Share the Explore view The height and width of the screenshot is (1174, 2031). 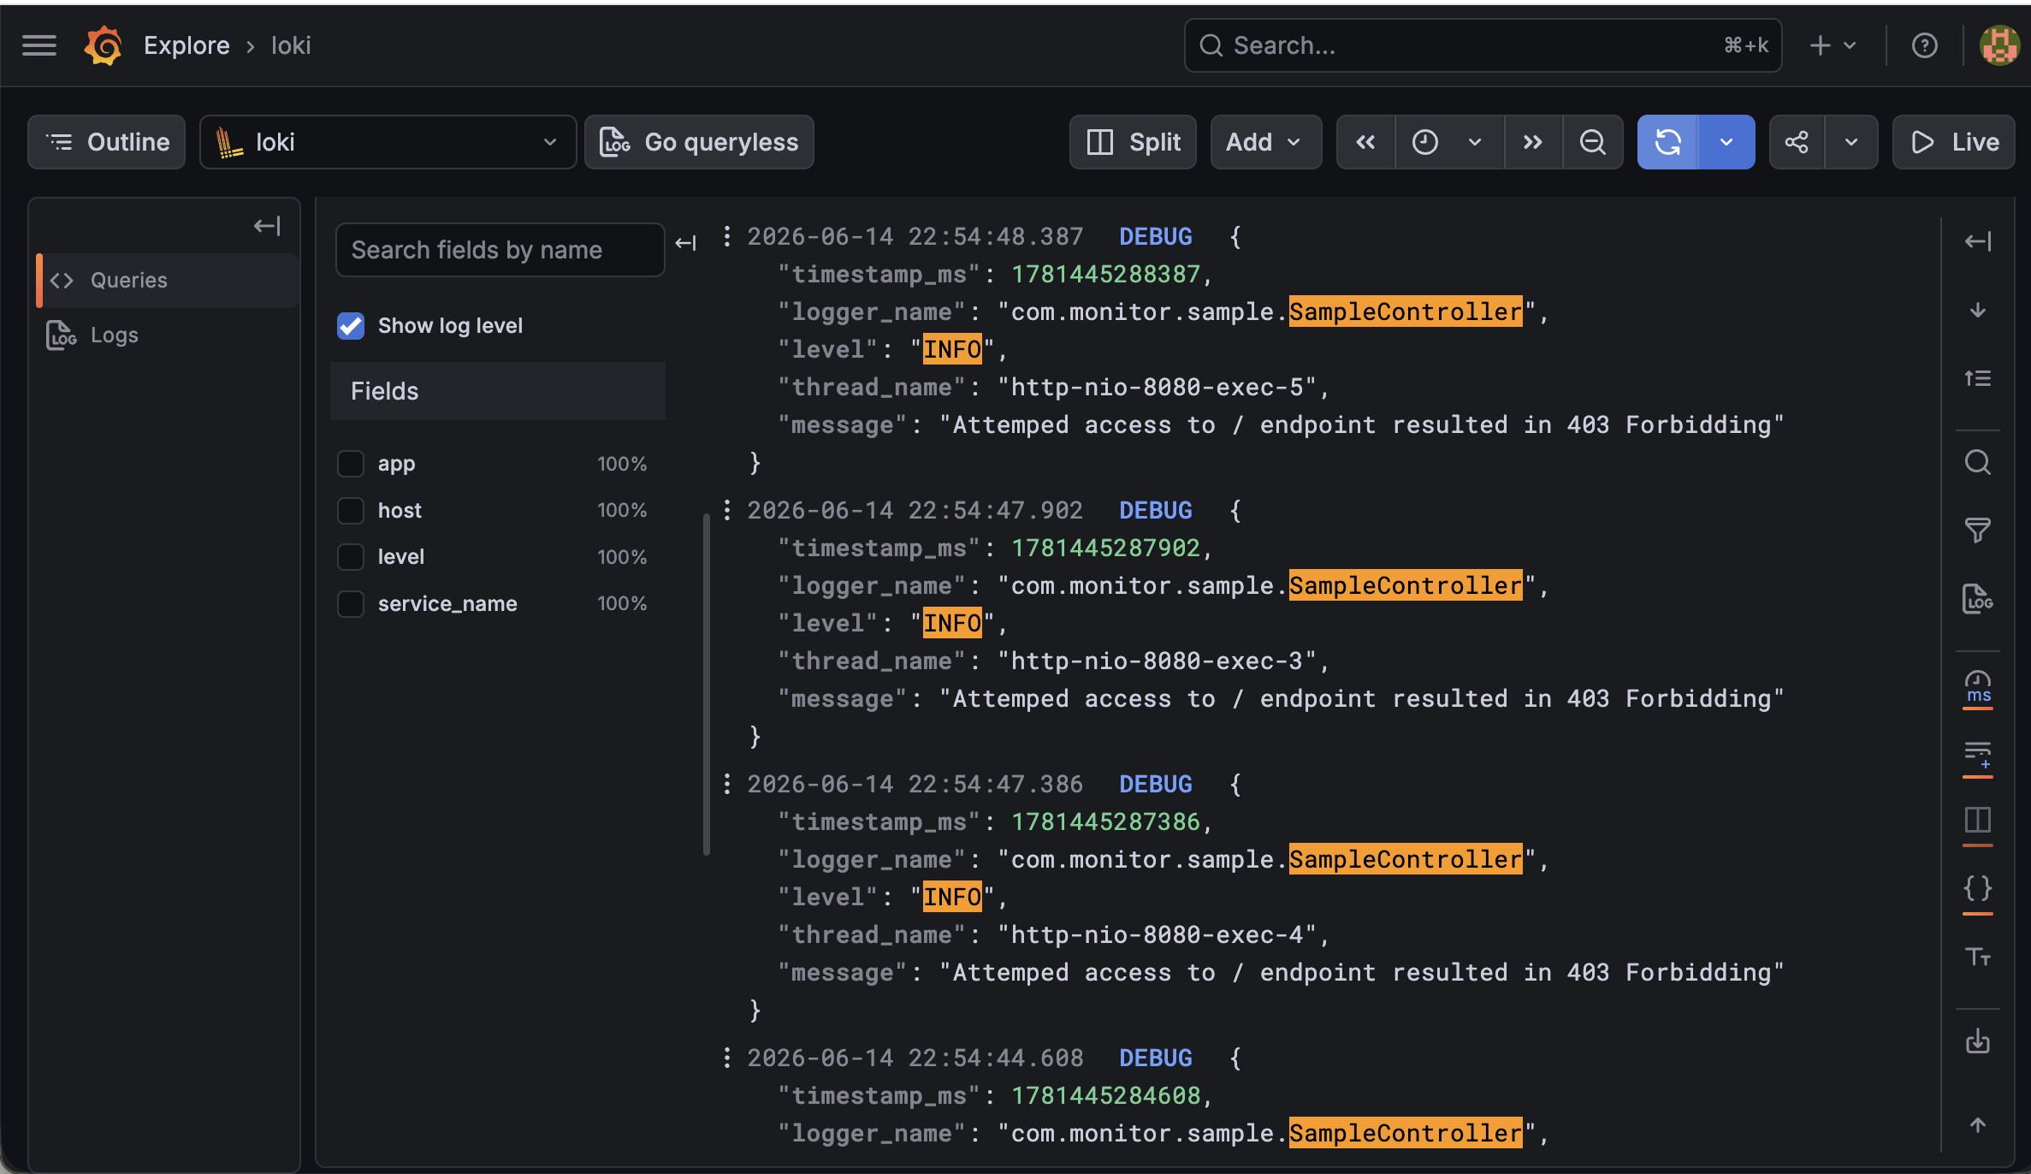pos(1797,142)
